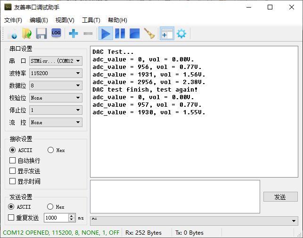
Task: Toggle the LOG recording icon
Action: coord(56,33)
